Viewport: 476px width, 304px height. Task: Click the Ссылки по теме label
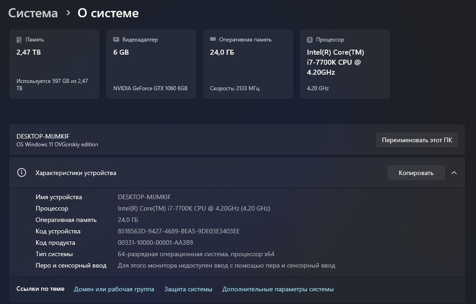click(x=40, y=289)
